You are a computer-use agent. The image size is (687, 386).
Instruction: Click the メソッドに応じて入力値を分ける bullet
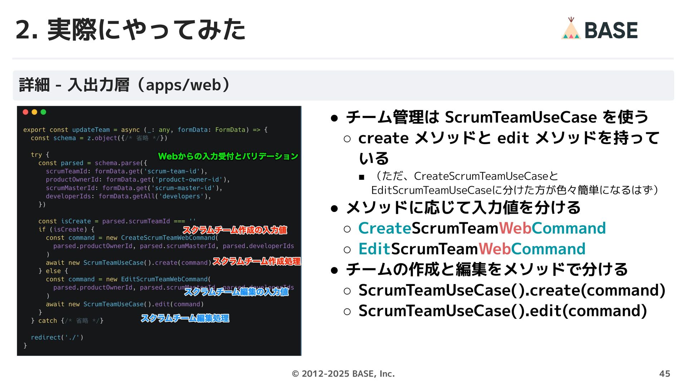pos(463,208)
